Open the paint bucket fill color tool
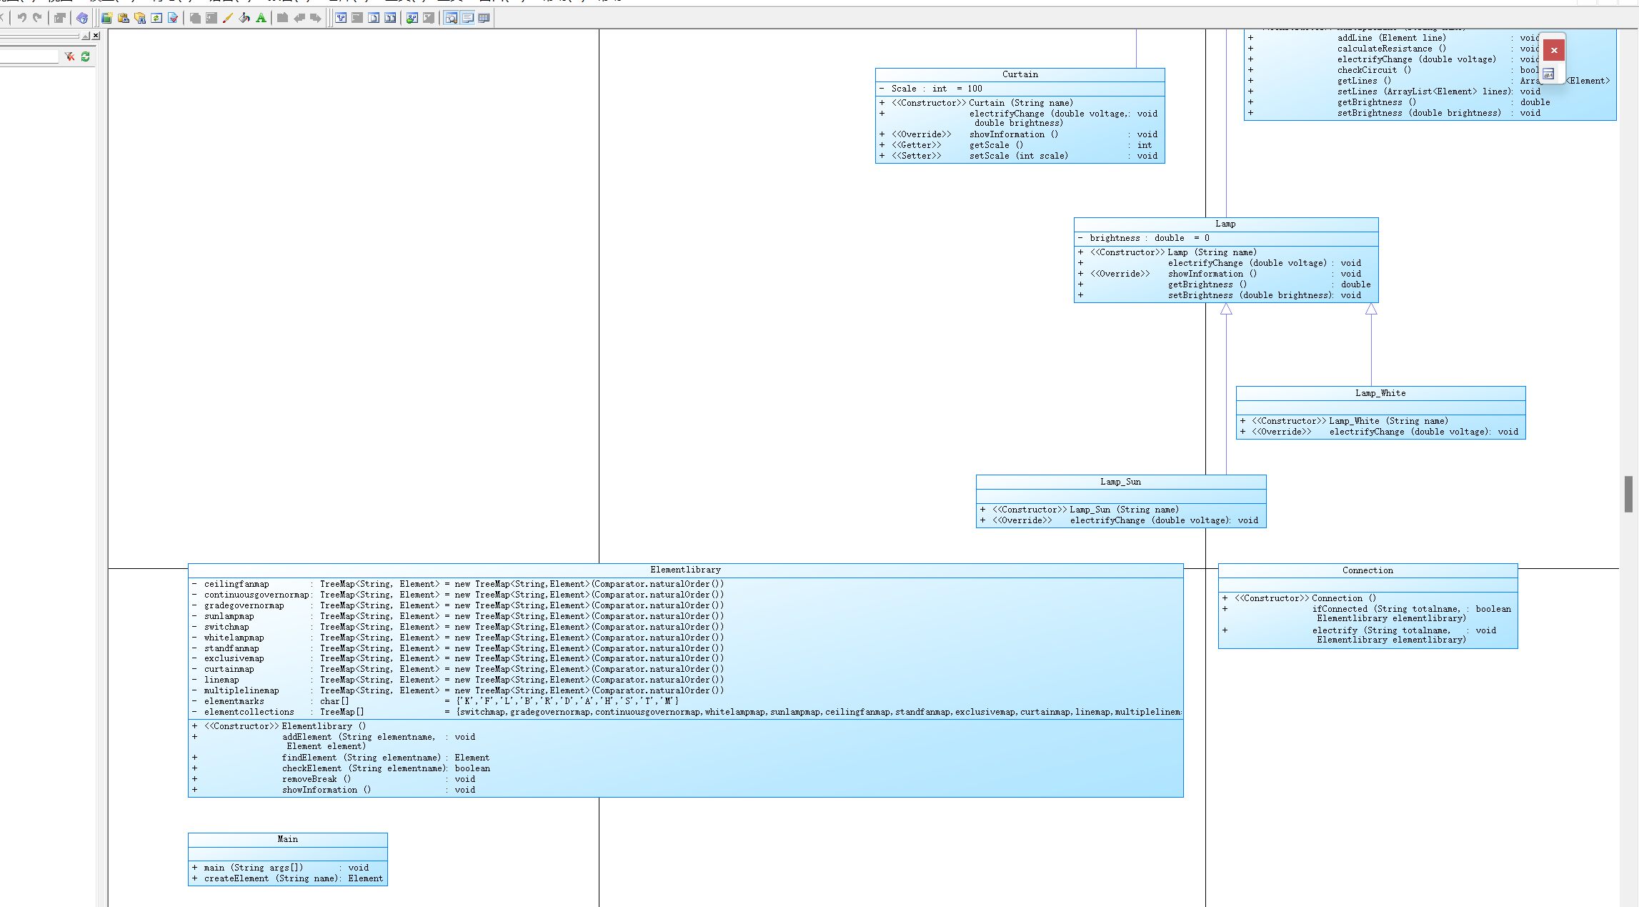 pyautogui.click(x=244, y=18)
